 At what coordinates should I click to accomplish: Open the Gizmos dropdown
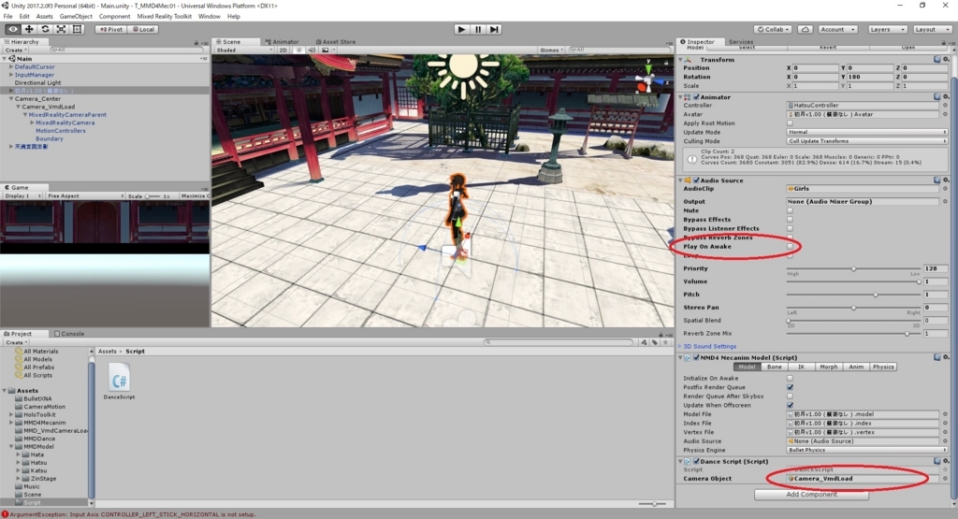point(551,50)
